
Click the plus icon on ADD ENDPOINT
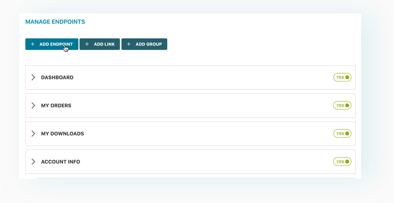click(33, 44)
